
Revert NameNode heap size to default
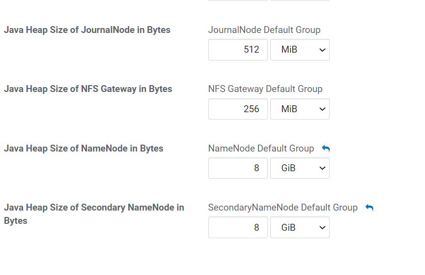point(326,149)
